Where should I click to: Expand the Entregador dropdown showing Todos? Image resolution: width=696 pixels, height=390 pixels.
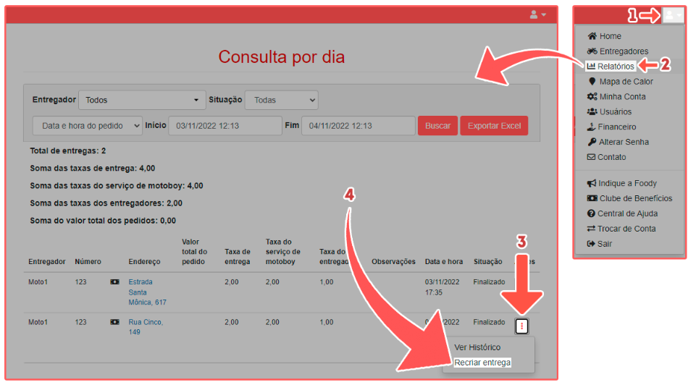click(141, 100)
